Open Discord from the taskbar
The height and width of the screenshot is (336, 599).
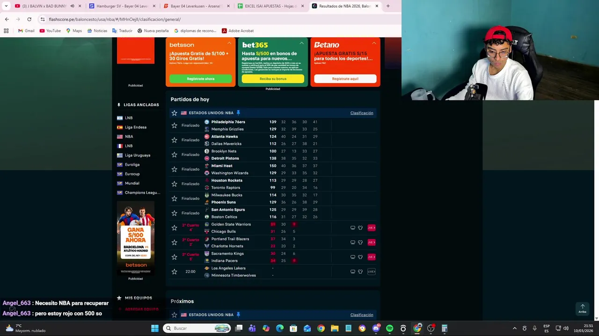coord(376,329)
